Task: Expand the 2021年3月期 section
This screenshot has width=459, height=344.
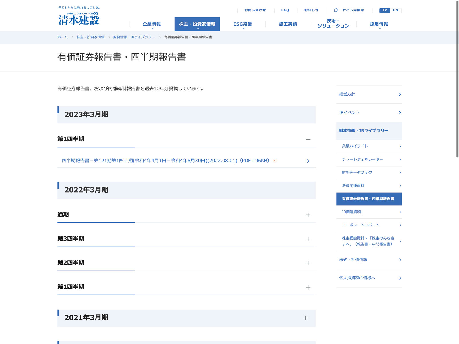Action: pos(305,318)
